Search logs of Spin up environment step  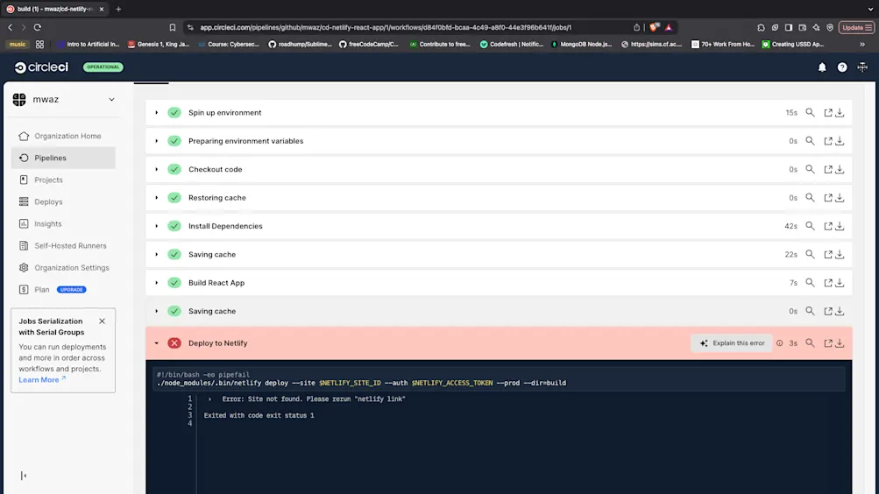coord(810,113)
